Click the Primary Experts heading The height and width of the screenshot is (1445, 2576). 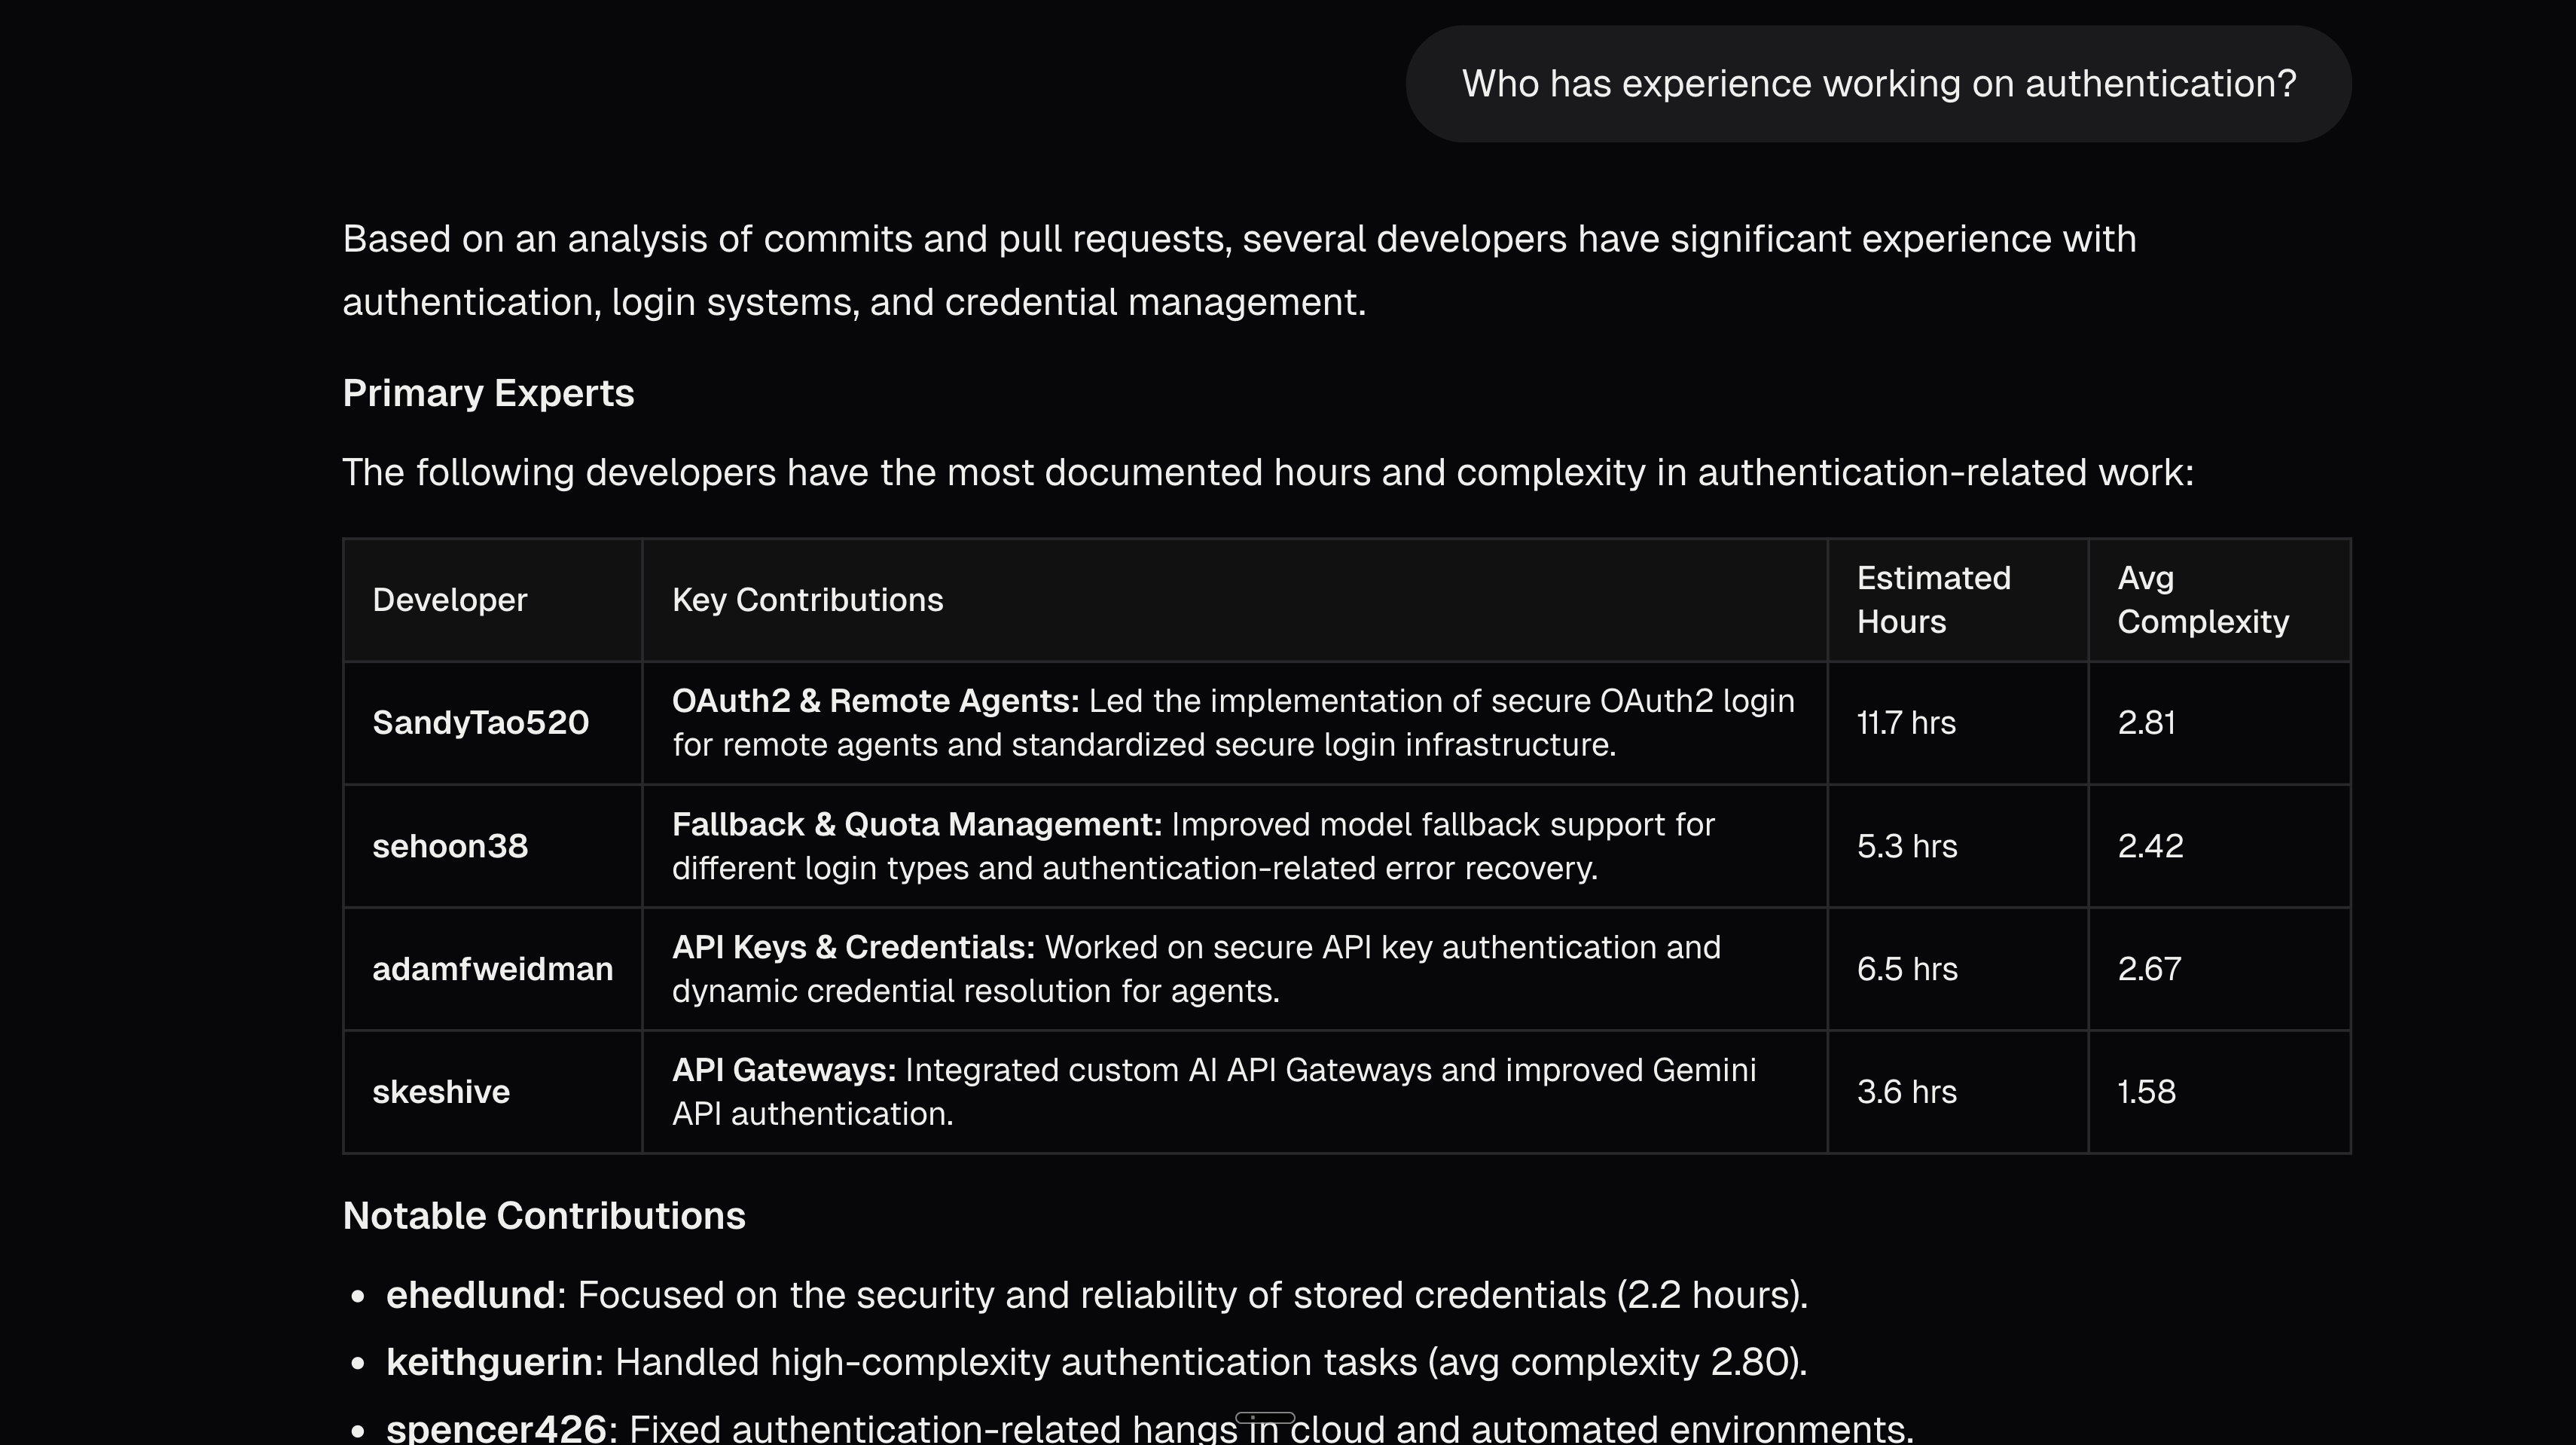(x=488, y=393)
